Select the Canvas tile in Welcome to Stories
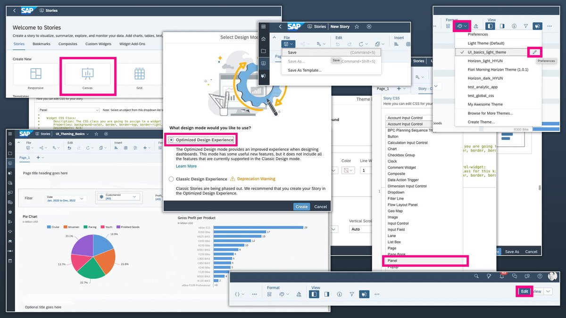 [x=87, y=74]
